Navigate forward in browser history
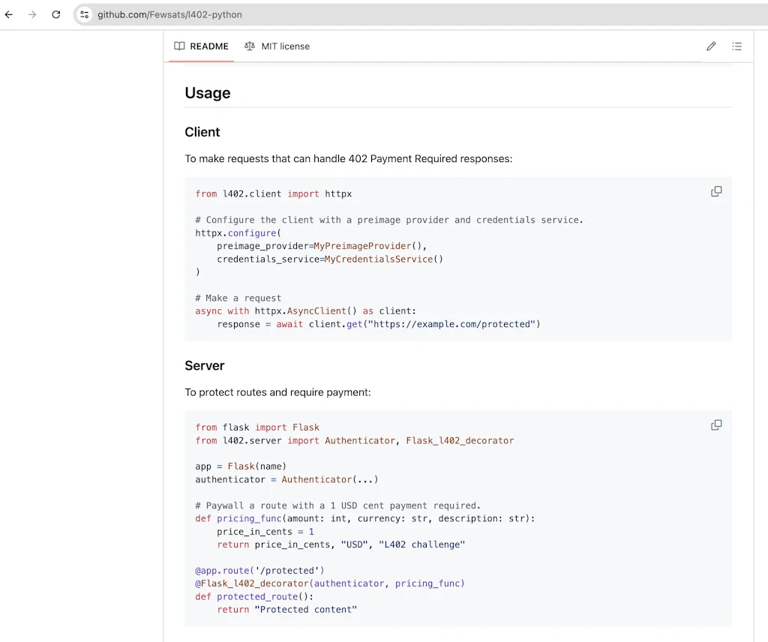 pos(32,14)
